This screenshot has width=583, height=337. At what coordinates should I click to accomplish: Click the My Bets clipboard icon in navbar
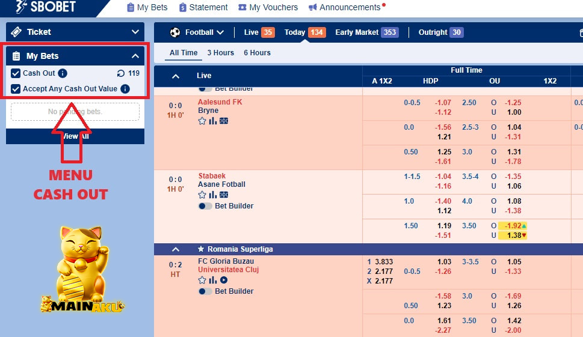[x=131, y=7]
